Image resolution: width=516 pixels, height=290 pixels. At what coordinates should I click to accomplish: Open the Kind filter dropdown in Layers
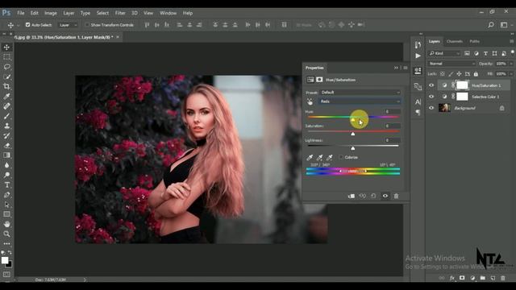[x=444, y=53]
